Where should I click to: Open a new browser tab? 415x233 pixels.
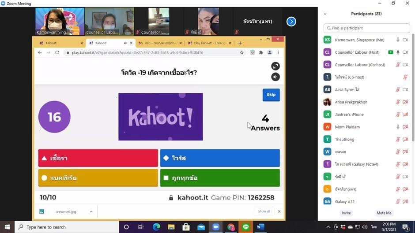[240, 43]
